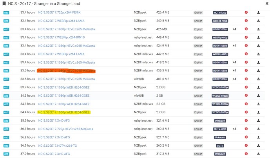Click nzb badge on the HDTV.x264-TG row
Image resolution: width=270 pixels, height=158 pixels.
tap(6, 146)
